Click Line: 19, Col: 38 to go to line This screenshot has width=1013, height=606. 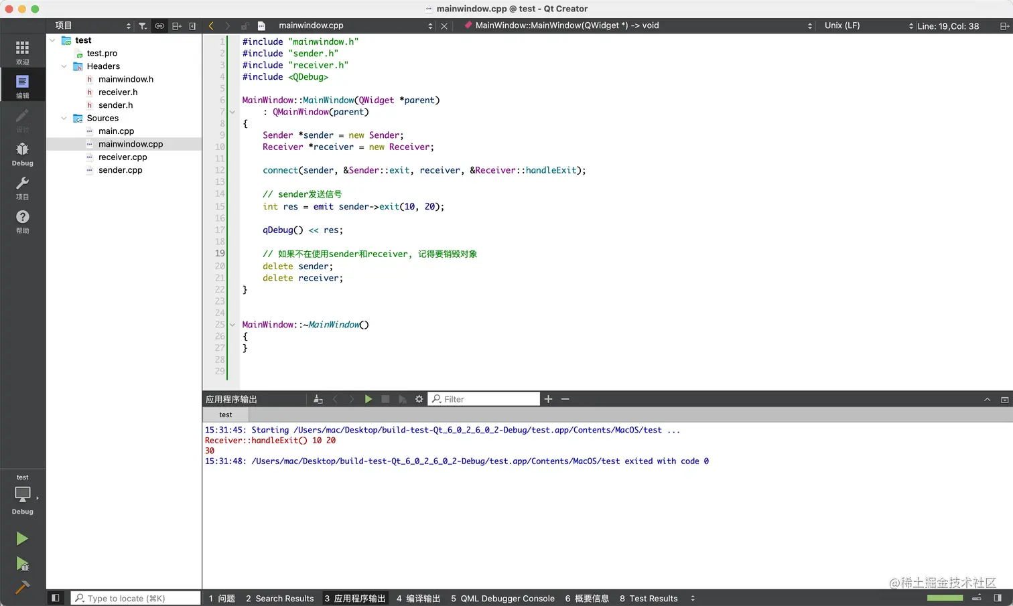[948, 26]
